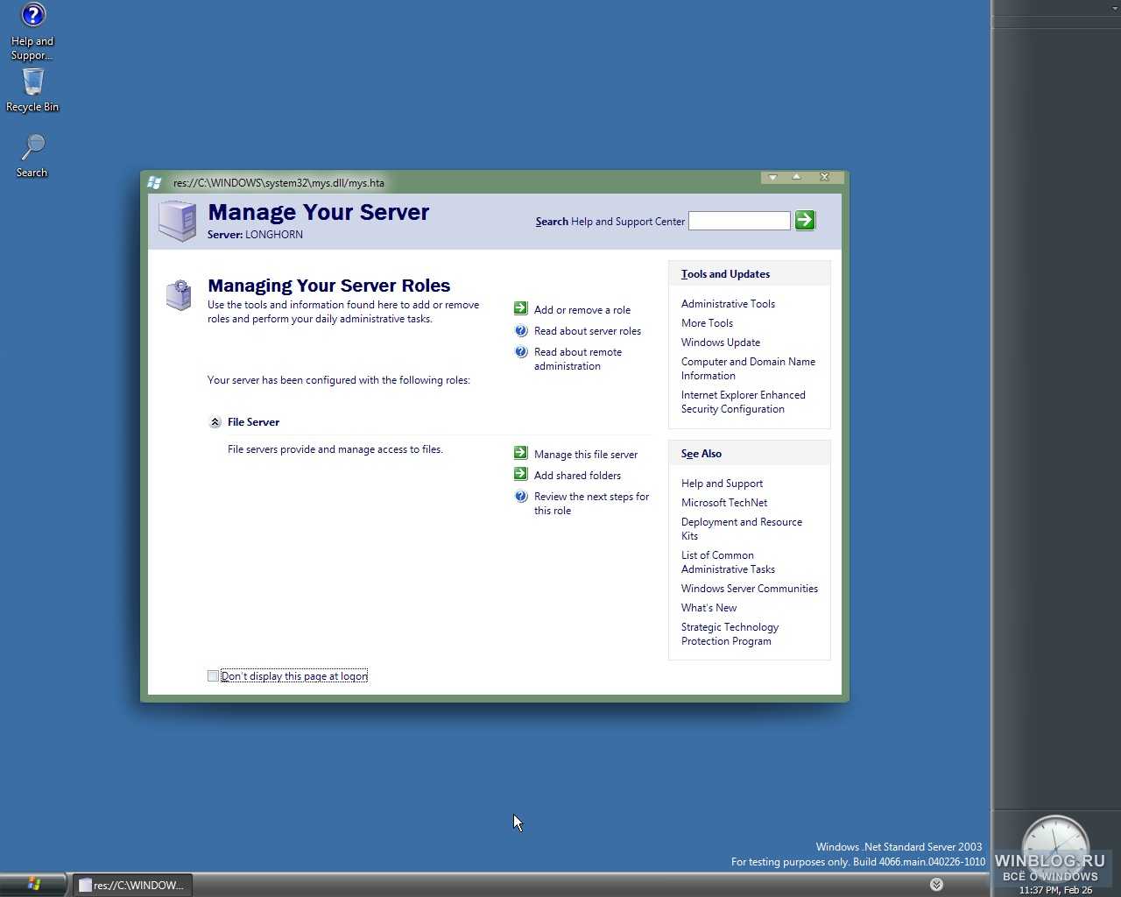Open Review the next steps for this role
1121x897 pixels.
point(591,504)
